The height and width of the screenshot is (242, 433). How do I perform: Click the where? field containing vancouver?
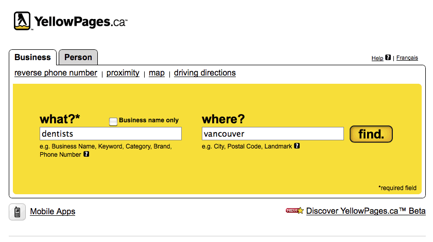pyautogui.click(x=273, y=134)
